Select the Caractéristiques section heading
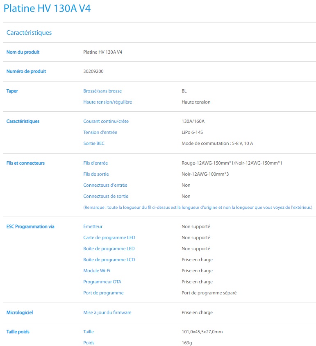 point(29,32)
